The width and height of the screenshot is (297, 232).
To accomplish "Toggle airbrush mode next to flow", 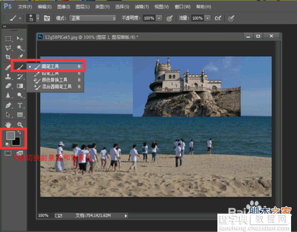I will [x=217, y=18].
